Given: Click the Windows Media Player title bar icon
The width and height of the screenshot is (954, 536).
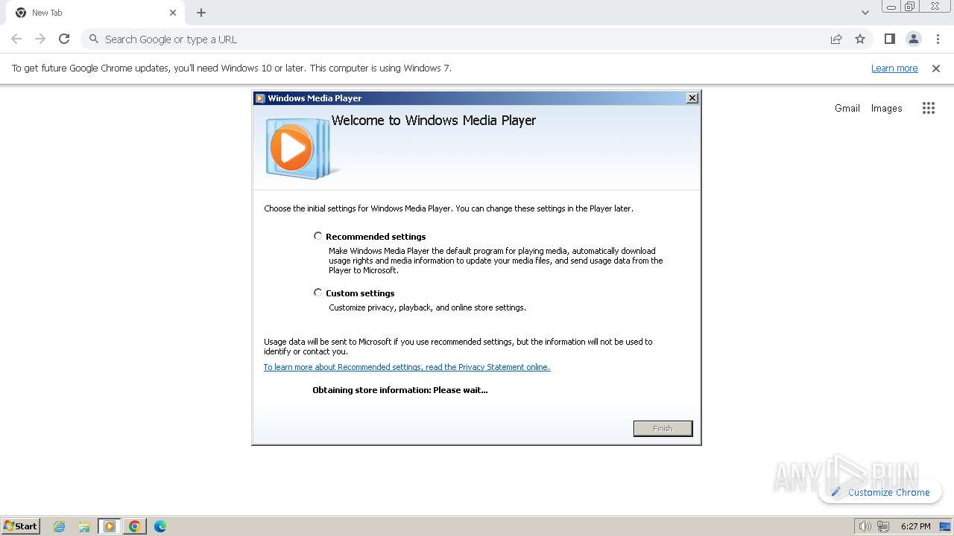Looking at the screenshot, I should coord(260,98).
